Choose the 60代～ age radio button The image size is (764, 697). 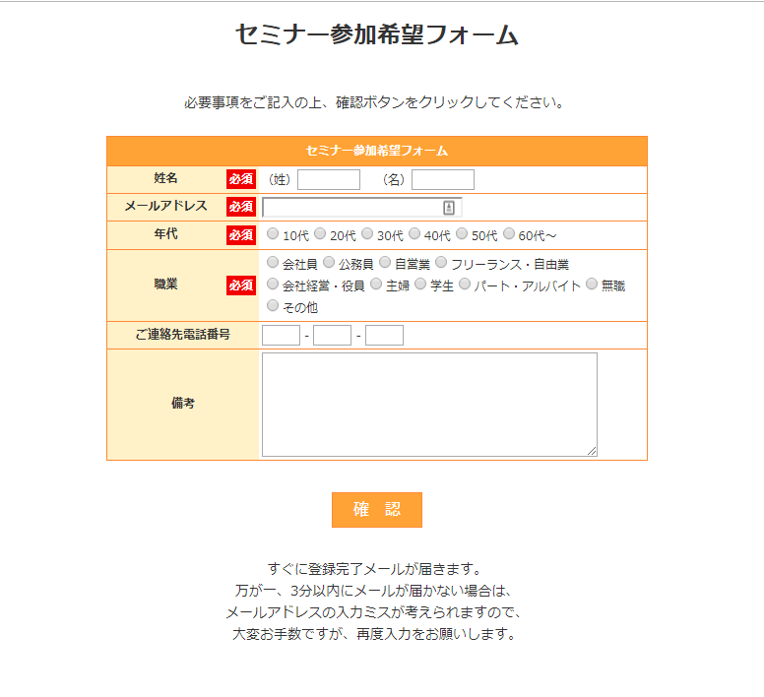pos(509,234)
